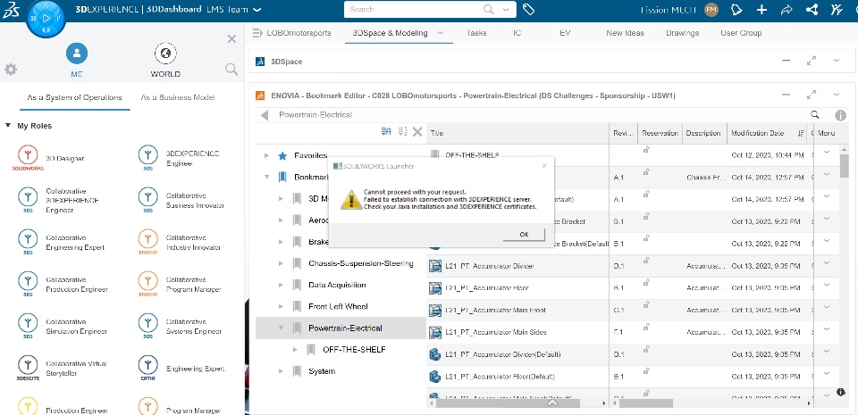
Task: Open notifications bell icon
Action: (737, 9)
